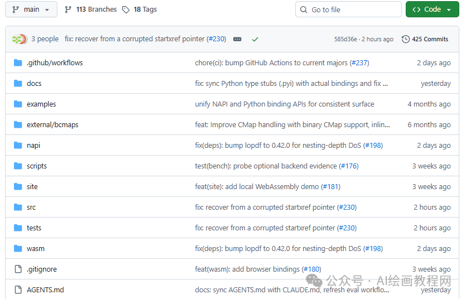Screen dimensions: 466x299
Task: Focus the Go to file search field
Action: coord(348,9)
